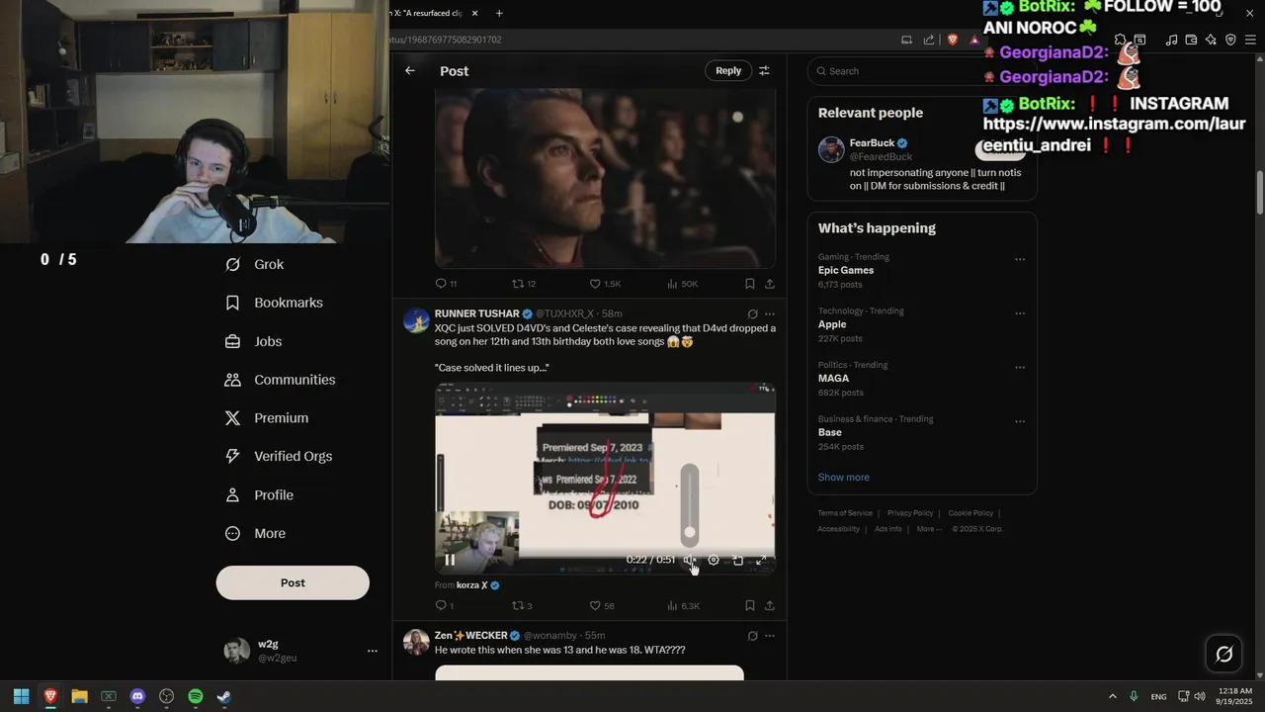Screen dimensions: 1265x712
Task: Open Discord from the taskbar
Action: click(137, 696)
